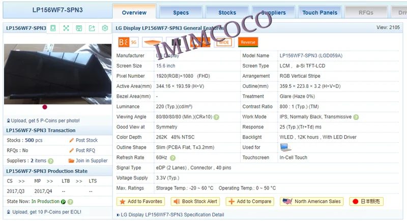Click the eDP (2 Lanes) signal type text
This screenshot has height=221, width=407.
coord(171,168)
